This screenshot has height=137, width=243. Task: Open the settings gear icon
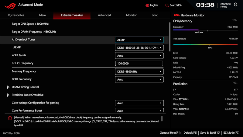(x=236, y=5)
